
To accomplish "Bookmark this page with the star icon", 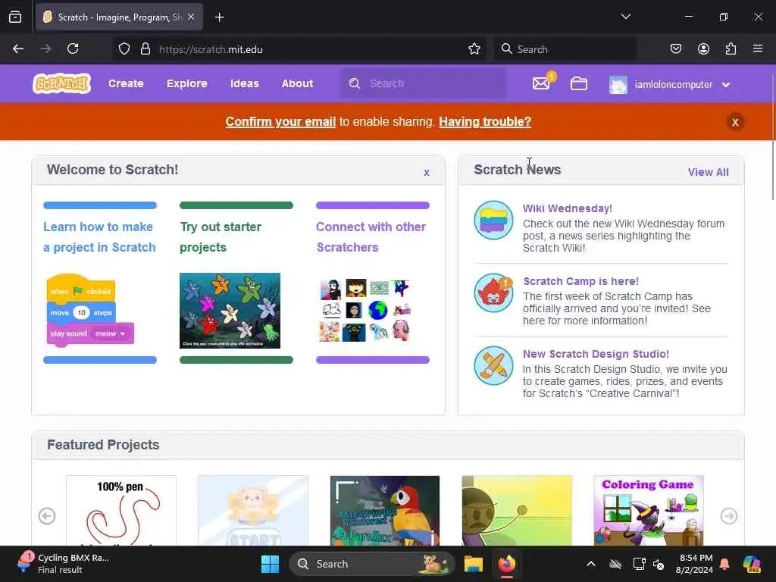I will click(474, 48).
